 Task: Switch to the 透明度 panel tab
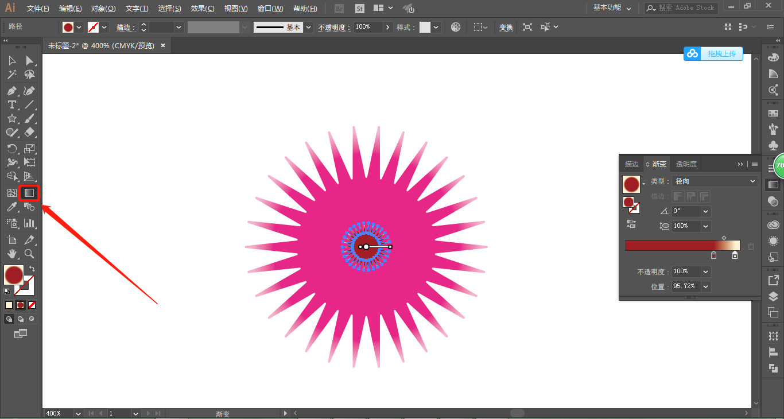(x=686, y=164)
